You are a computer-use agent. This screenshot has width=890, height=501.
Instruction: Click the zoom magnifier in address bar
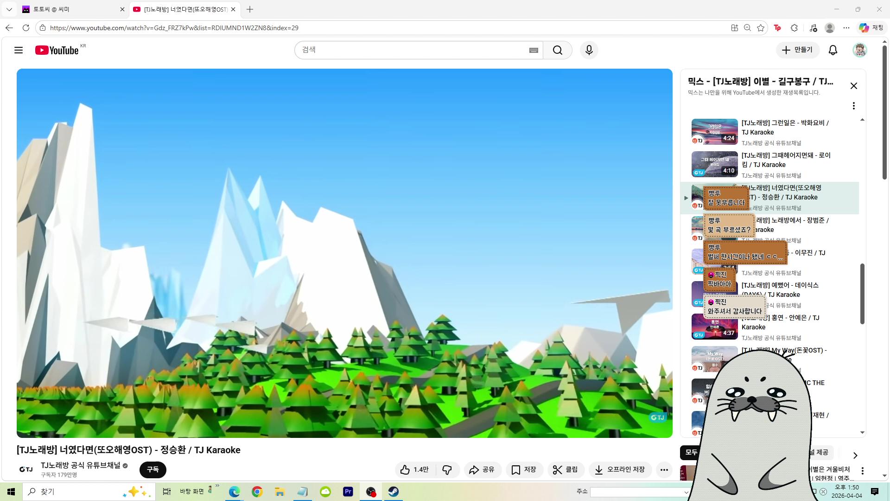(x=748, y=28)
